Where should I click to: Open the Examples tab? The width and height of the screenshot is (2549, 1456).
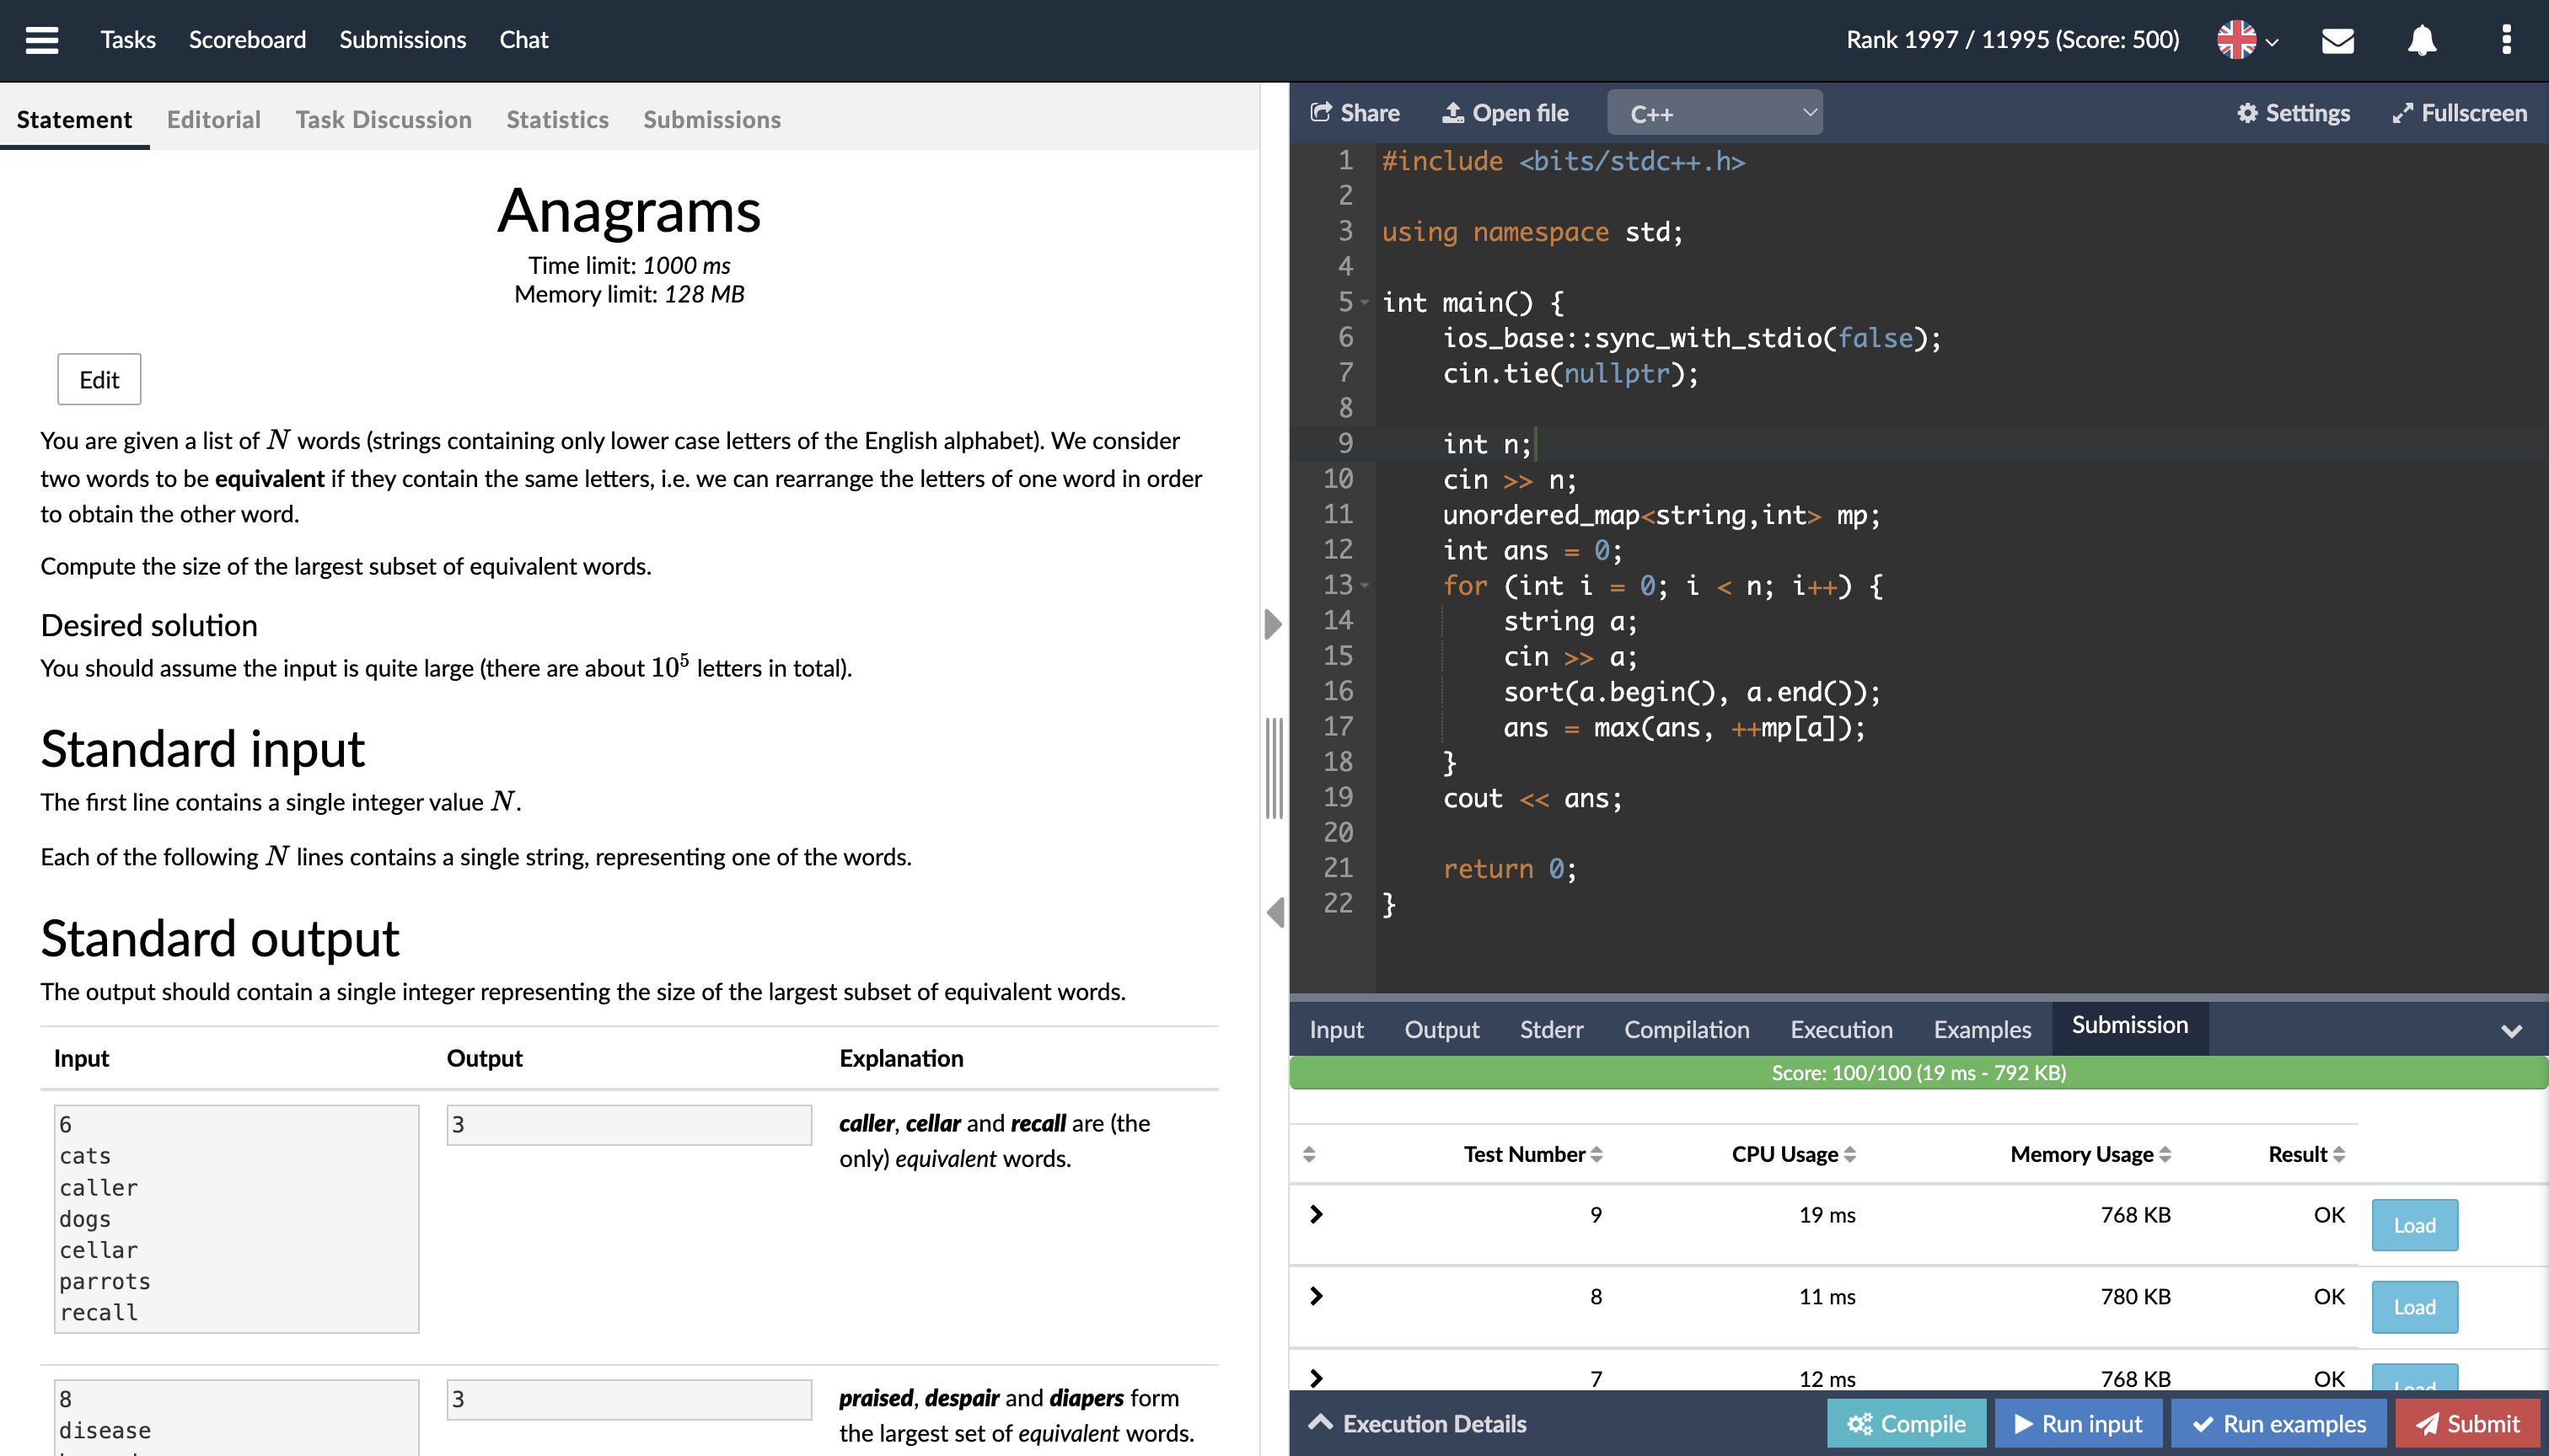(x=1982, y=1029)
